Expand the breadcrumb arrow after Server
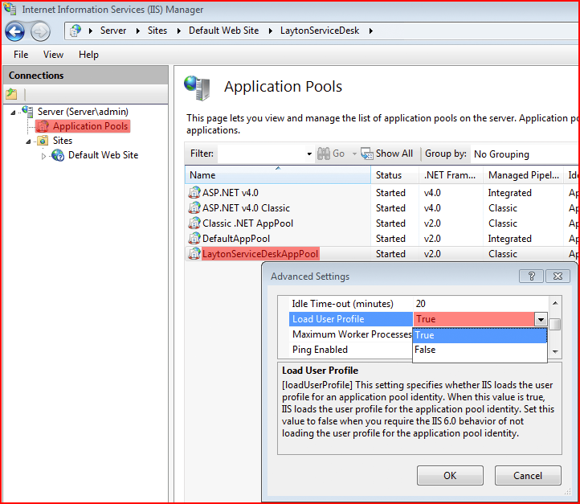Image resolution: width=580 pixels, height=504 pixels. (138, 31)
